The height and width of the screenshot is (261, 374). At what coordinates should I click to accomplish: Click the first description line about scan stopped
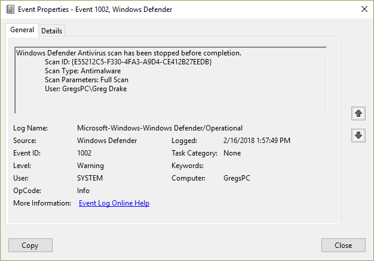tap(129, 53)
